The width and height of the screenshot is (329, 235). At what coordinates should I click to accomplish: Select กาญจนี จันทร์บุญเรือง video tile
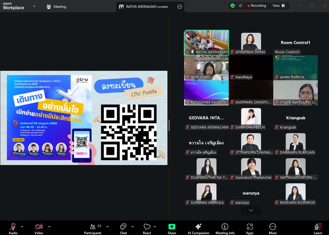(x=295, y=93)
